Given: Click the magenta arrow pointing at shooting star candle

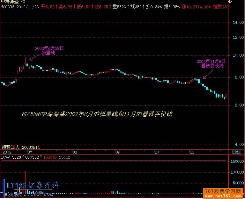Looking at the screenshot, I should coord(33,58).
